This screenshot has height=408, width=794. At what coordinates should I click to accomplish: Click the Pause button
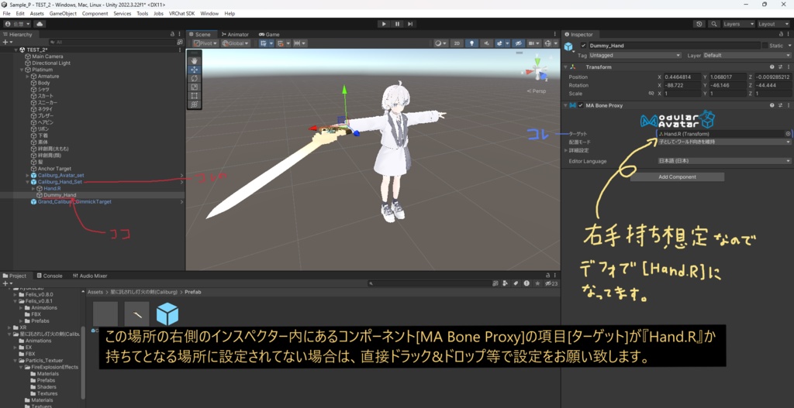click(397, 24)
